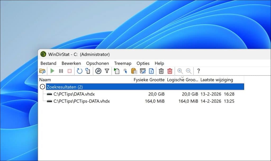Image resolution: width=271 pixels, height=161 pixels.
Task: Sort by the Naam column header
Action: click(85, 80)
